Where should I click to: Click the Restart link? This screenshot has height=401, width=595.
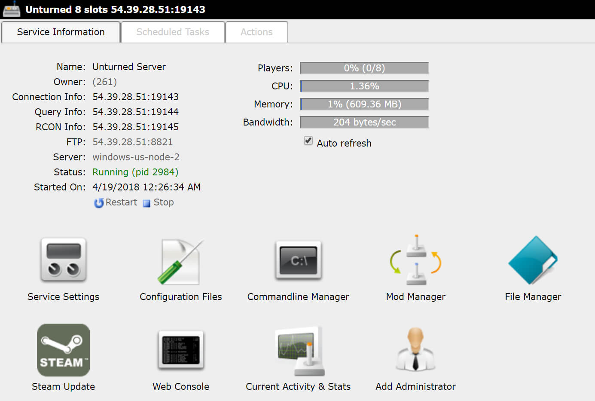(121, 202)
